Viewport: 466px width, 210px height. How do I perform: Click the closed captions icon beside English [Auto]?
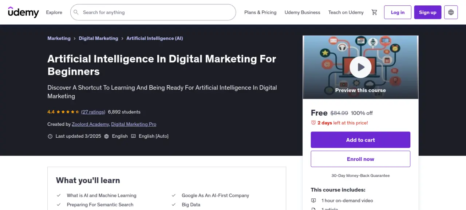pyautogui.click(x=133, y=136)
